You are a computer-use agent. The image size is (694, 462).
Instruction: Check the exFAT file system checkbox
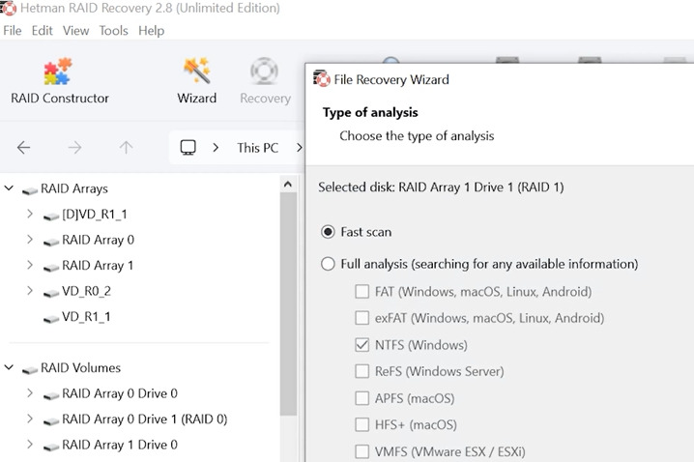(362, 318)
